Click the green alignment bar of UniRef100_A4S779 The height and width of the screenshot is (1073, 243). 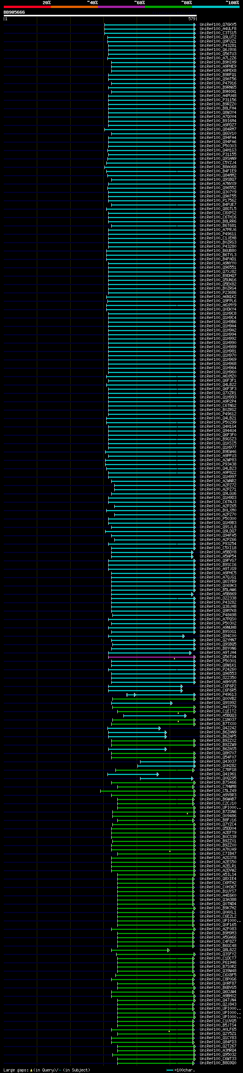(x=154, y=707)
